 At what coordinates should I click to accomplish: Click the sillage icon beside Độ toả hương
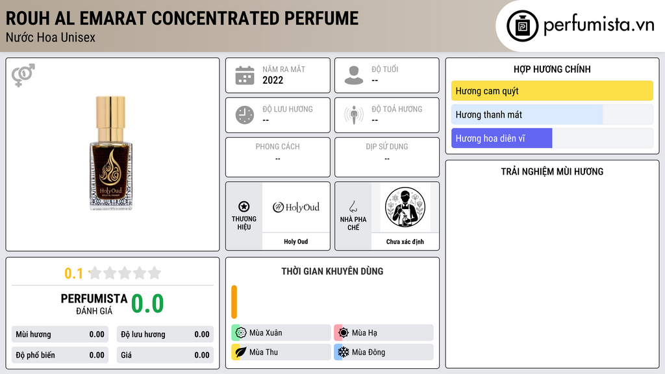click(x=354, y=115)
